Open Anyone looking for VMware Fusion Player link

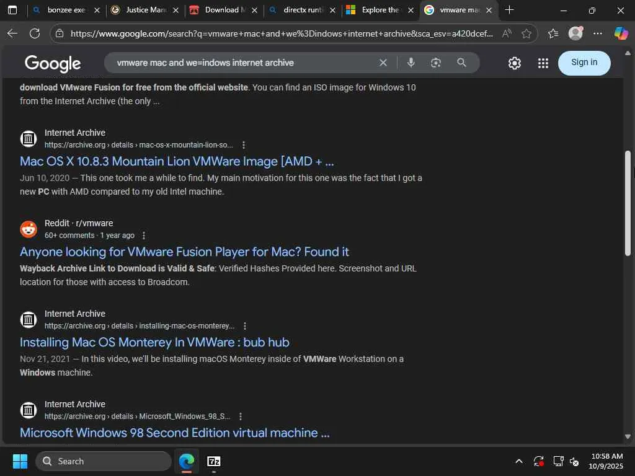[x=184, y=252]
